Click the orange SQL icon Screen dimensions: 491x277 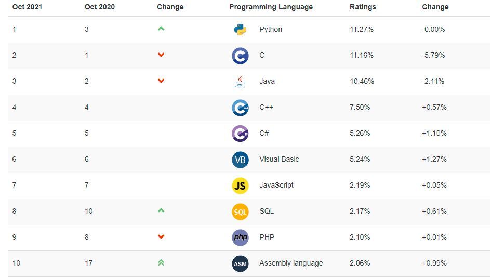point(240,212)
